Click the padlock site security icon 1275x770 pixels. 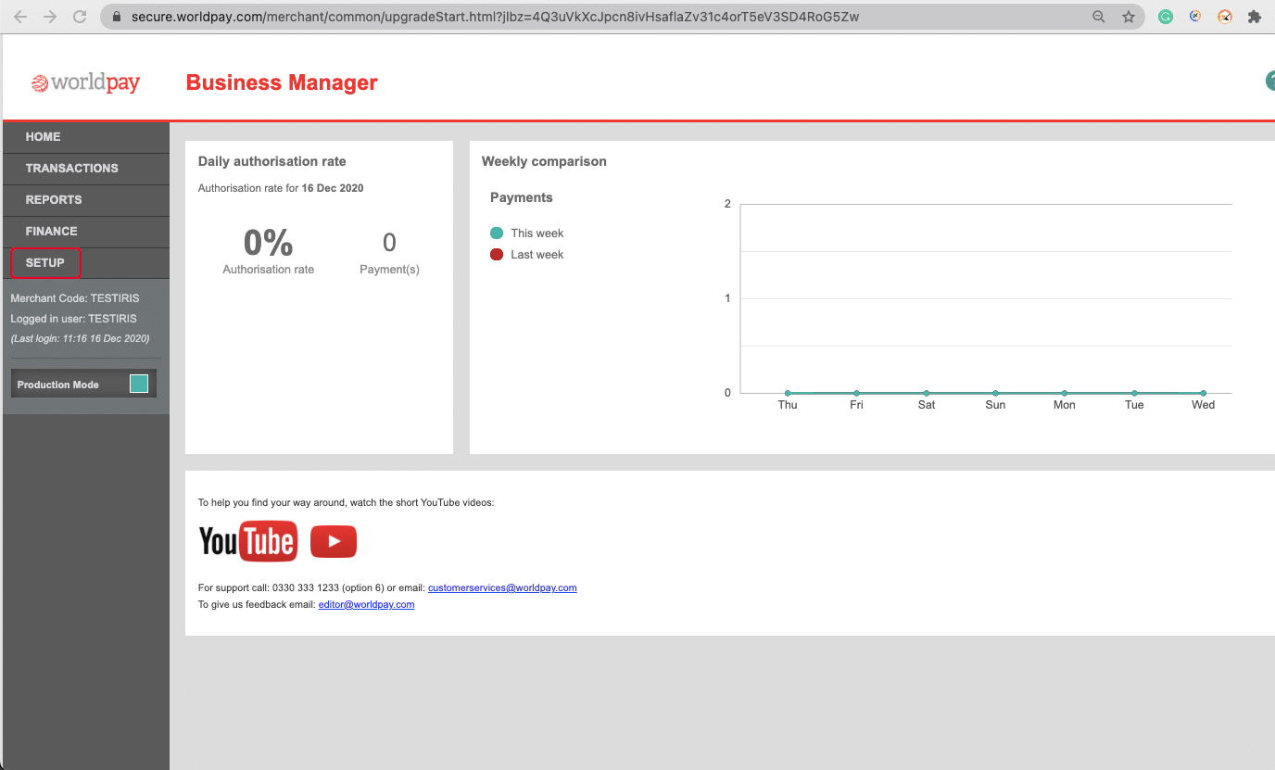116,17
